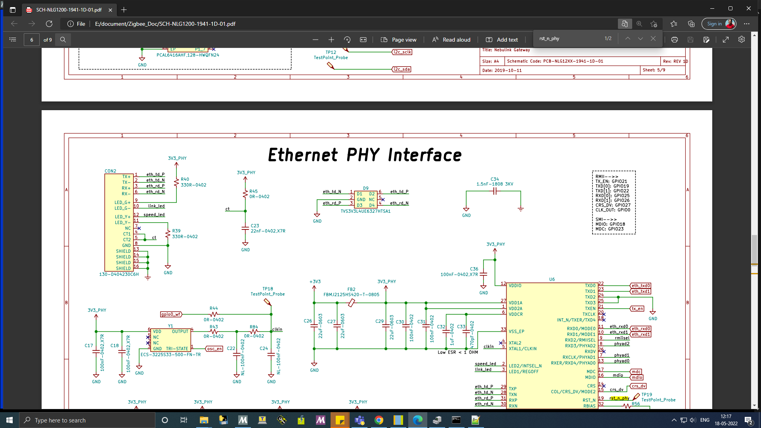Viewport: 761px width, 428px height.
Task: Select the Add text tool
Action: point(502,40)
